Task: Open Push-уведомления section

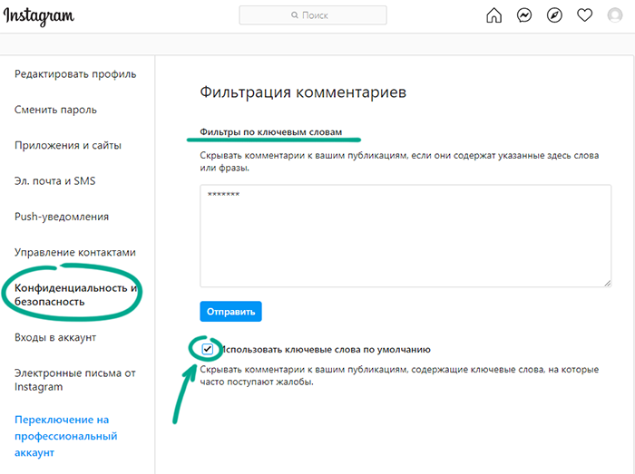Action: pos(62,217)
